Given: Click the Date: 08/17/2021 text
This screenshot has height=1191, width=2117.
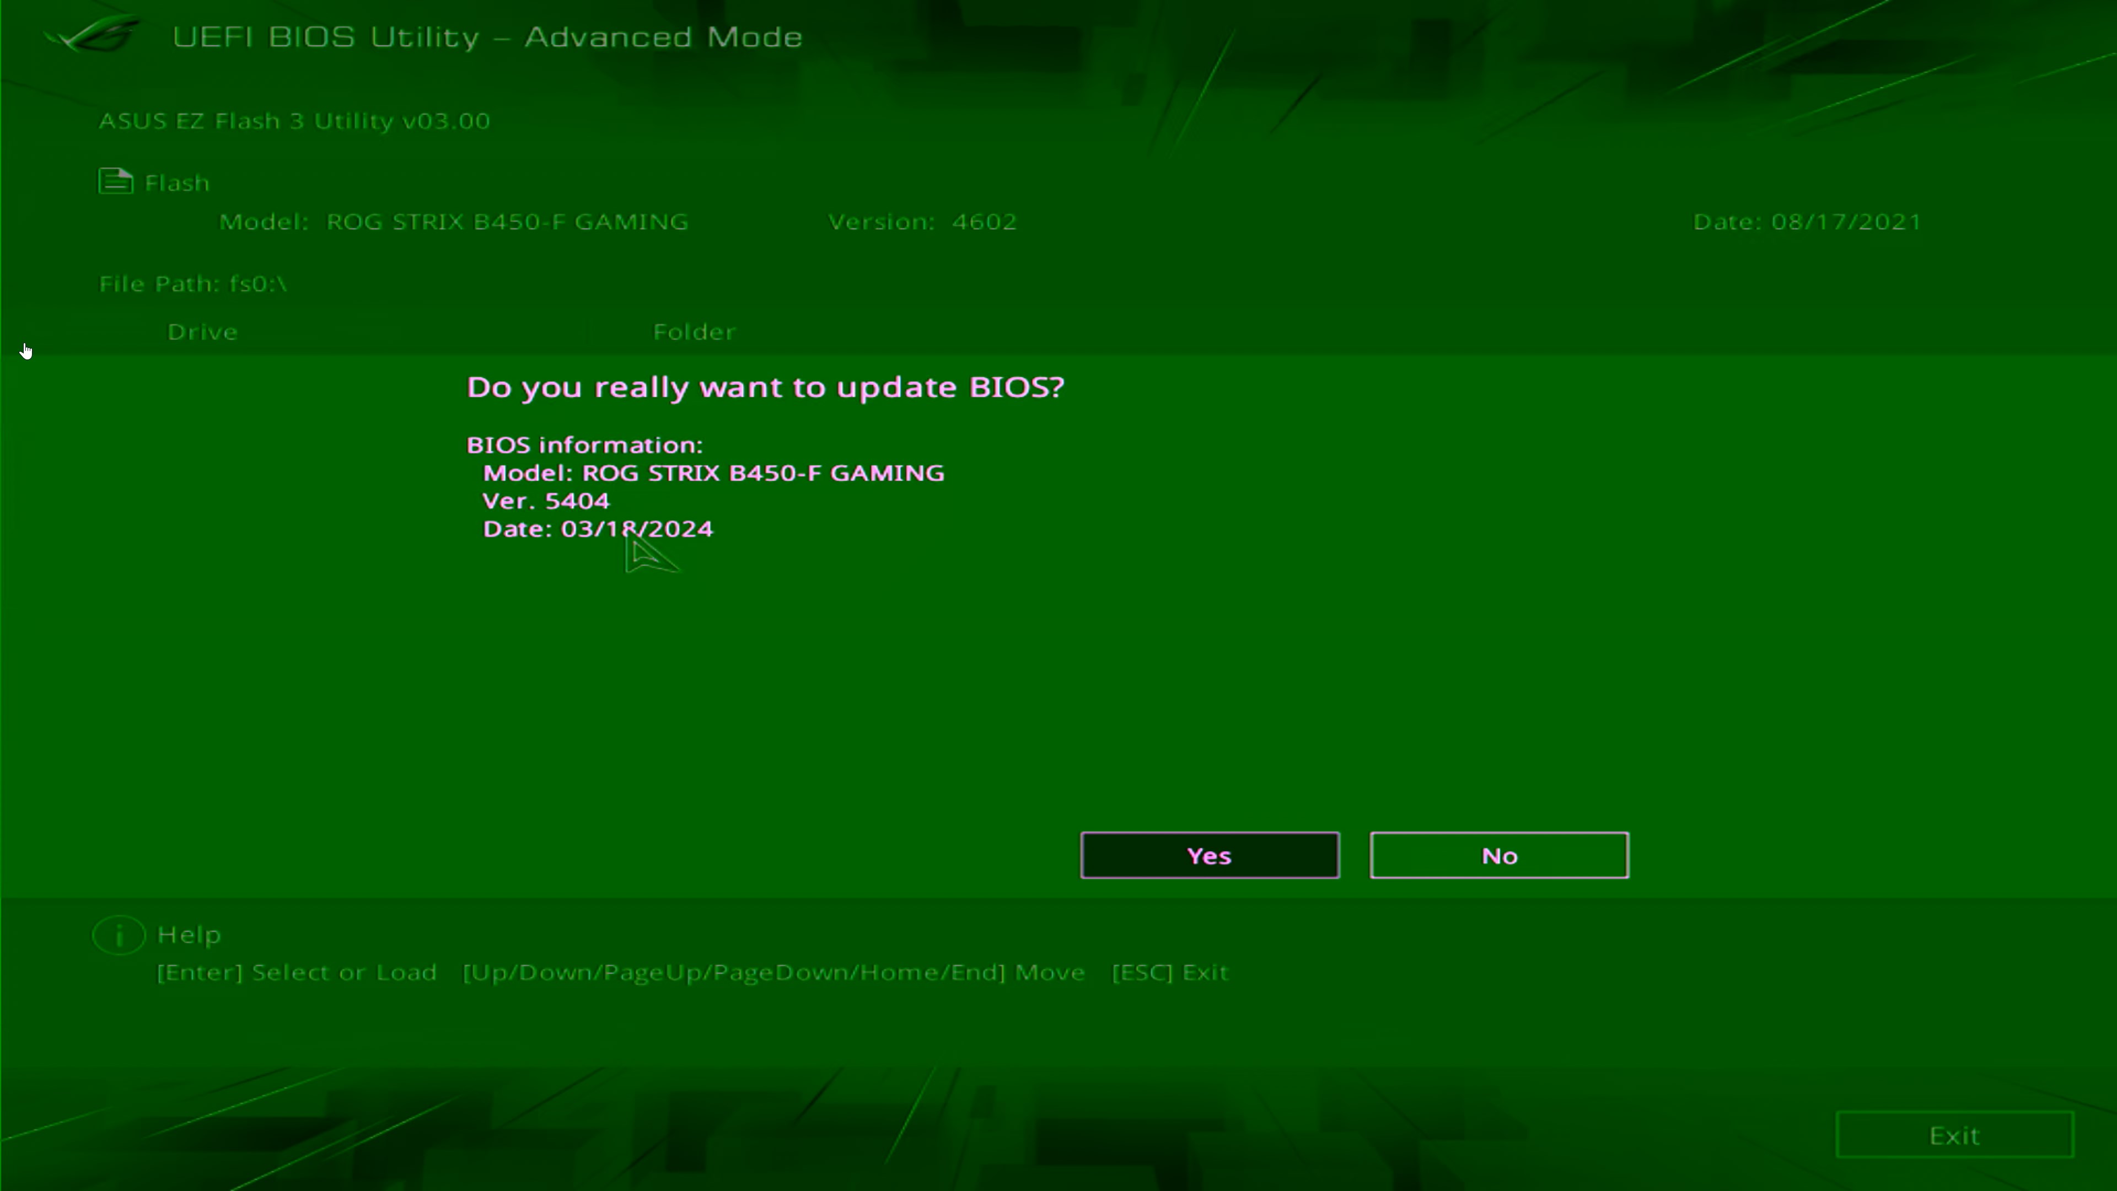Looking at the screenshot, I should (x=1807, y=221).
